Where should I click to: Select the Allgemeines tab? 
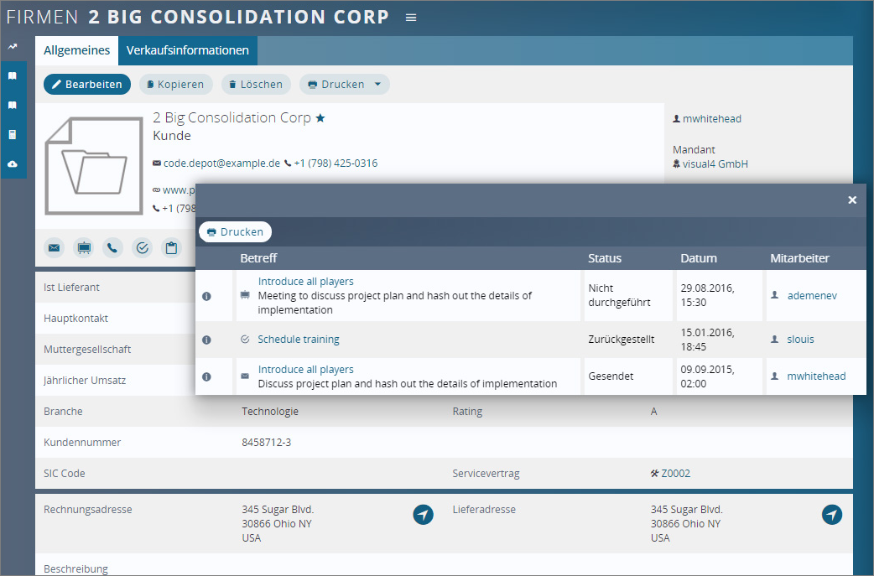click(76, 50)
